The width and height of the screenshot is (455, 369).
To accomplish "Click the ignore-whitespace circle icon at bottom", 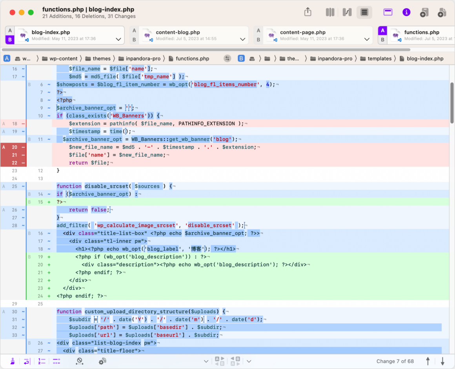I will 80,362.
